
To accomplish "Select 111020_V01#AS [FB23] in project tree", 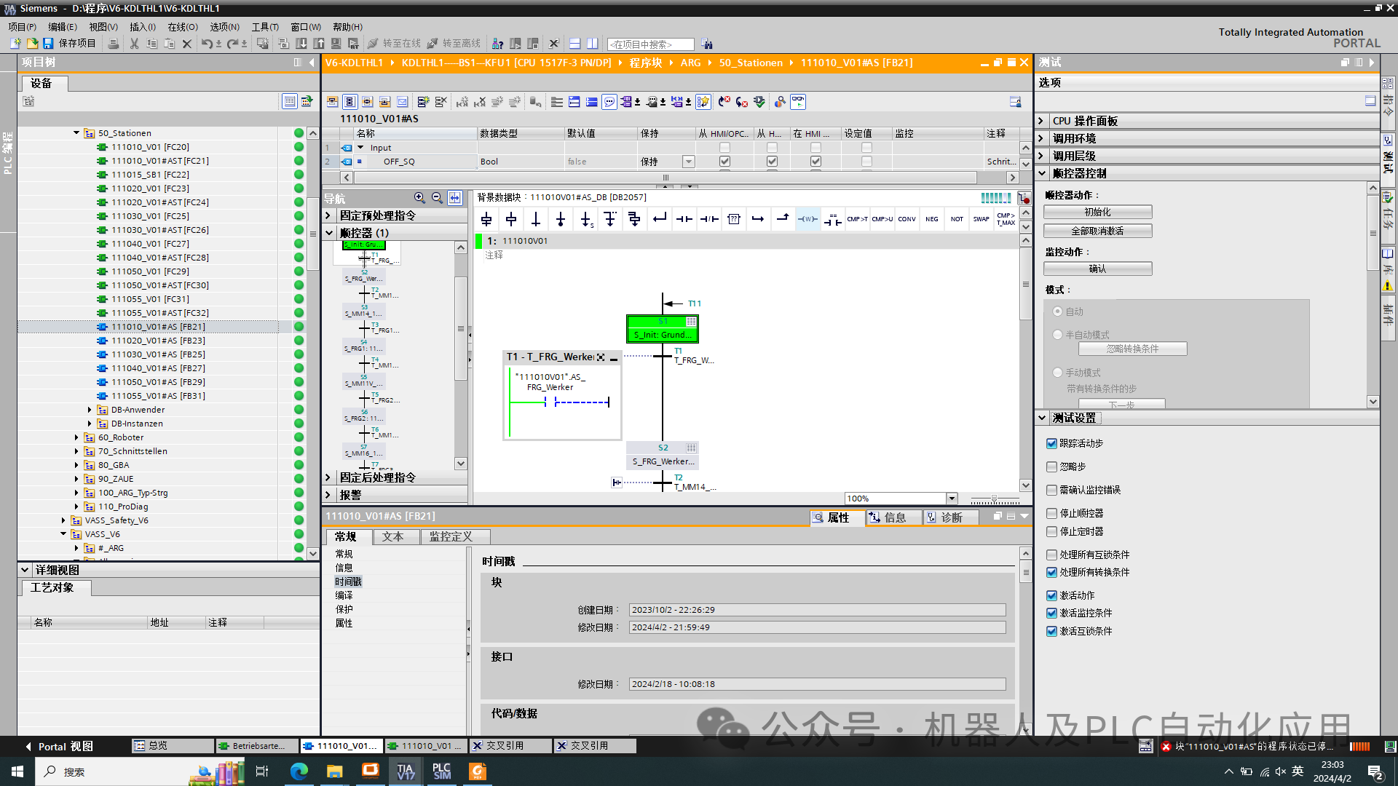I will pos(158,341).
